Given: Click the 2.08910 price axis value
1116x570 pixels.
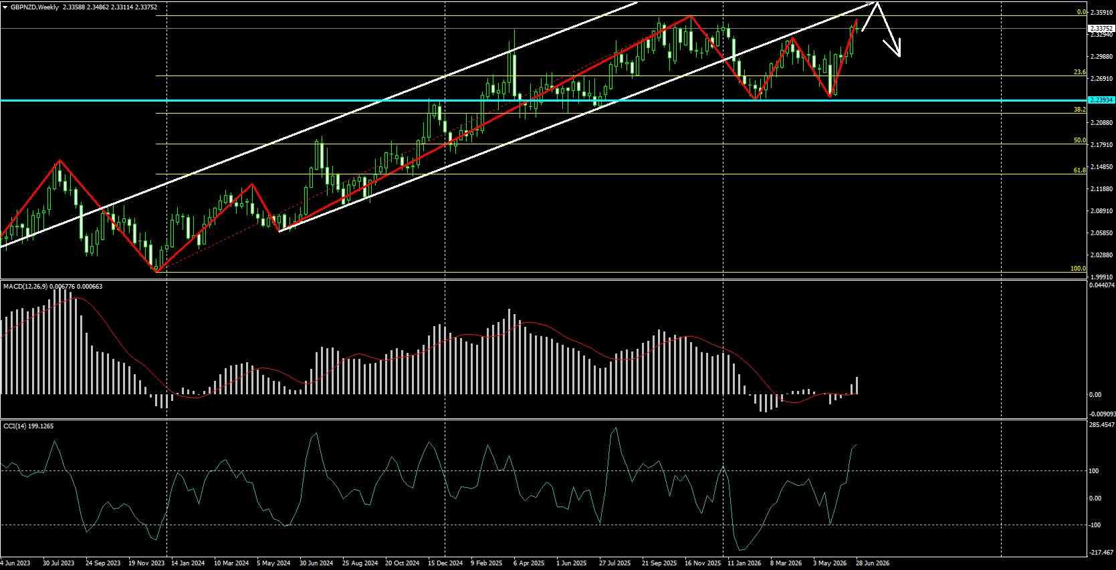Looking at the screenshot, I should point(1101,210).
